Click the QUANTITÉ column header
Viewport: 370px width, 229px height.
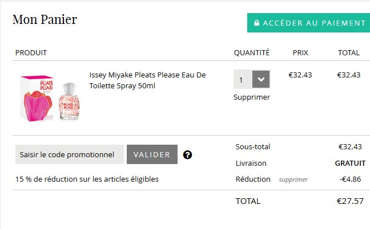[x=251, y=53]
